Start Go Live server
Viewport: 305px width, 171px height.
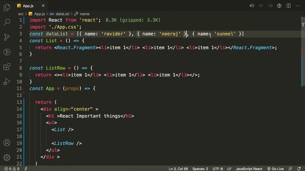[x=275, y=169]
